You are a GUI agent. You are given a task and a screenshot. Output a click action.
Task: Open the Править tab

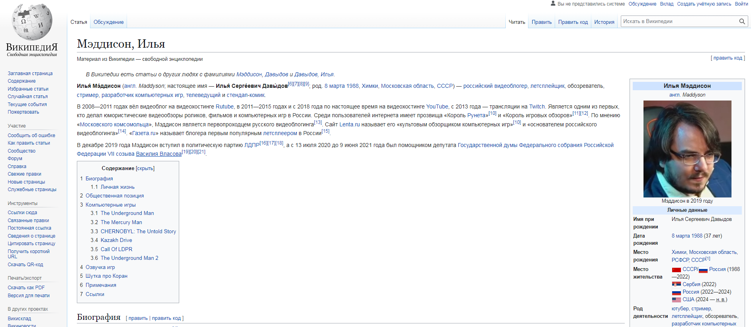542,22
